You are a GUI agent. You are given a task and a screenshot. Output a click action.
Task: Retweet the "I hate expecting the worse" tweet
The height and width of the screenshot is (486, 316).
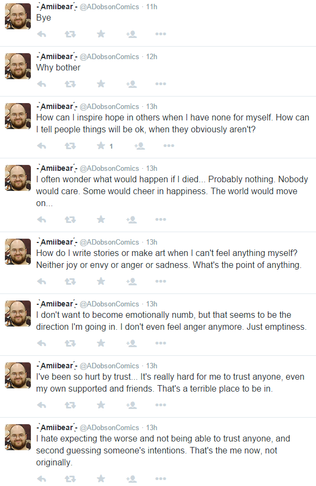[x=70, y=479]
